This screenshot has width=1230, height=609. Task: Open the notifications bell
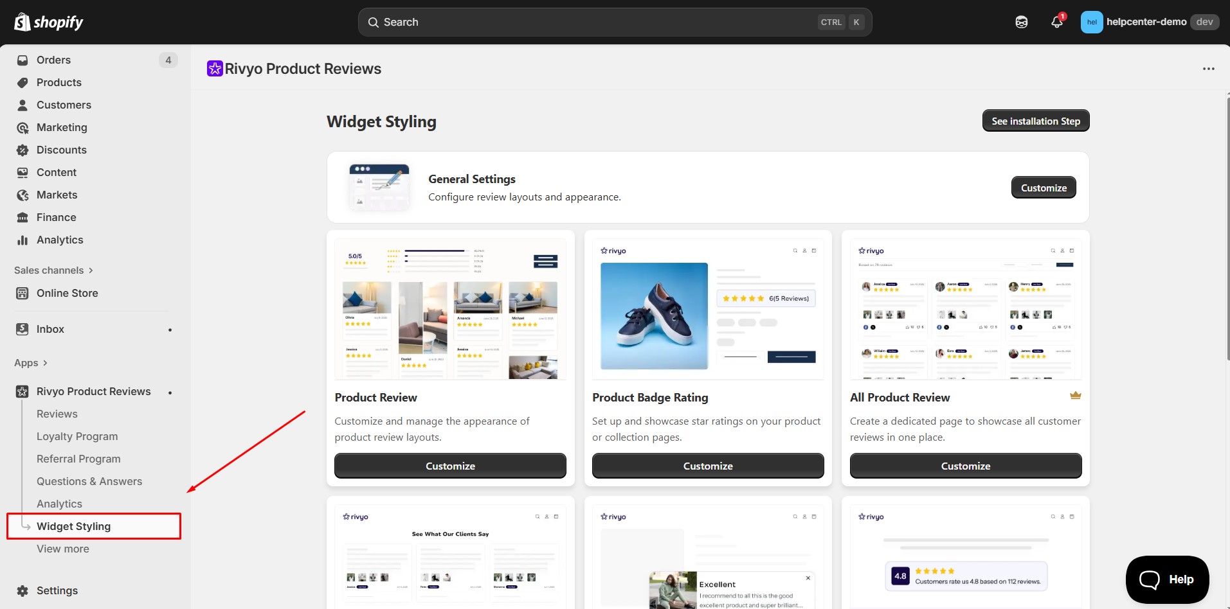(x=1056, y=21)
